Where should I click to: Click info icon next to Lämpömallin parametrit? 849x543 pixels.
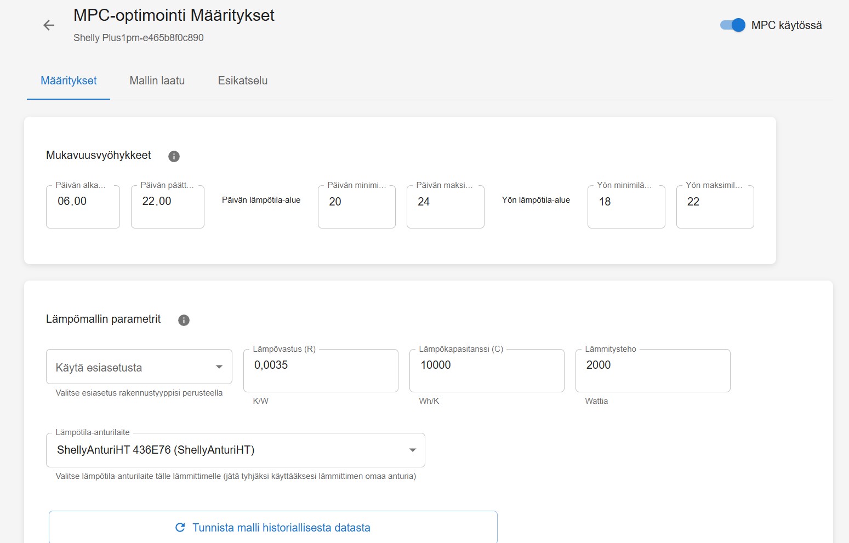(x=184, y=320)
